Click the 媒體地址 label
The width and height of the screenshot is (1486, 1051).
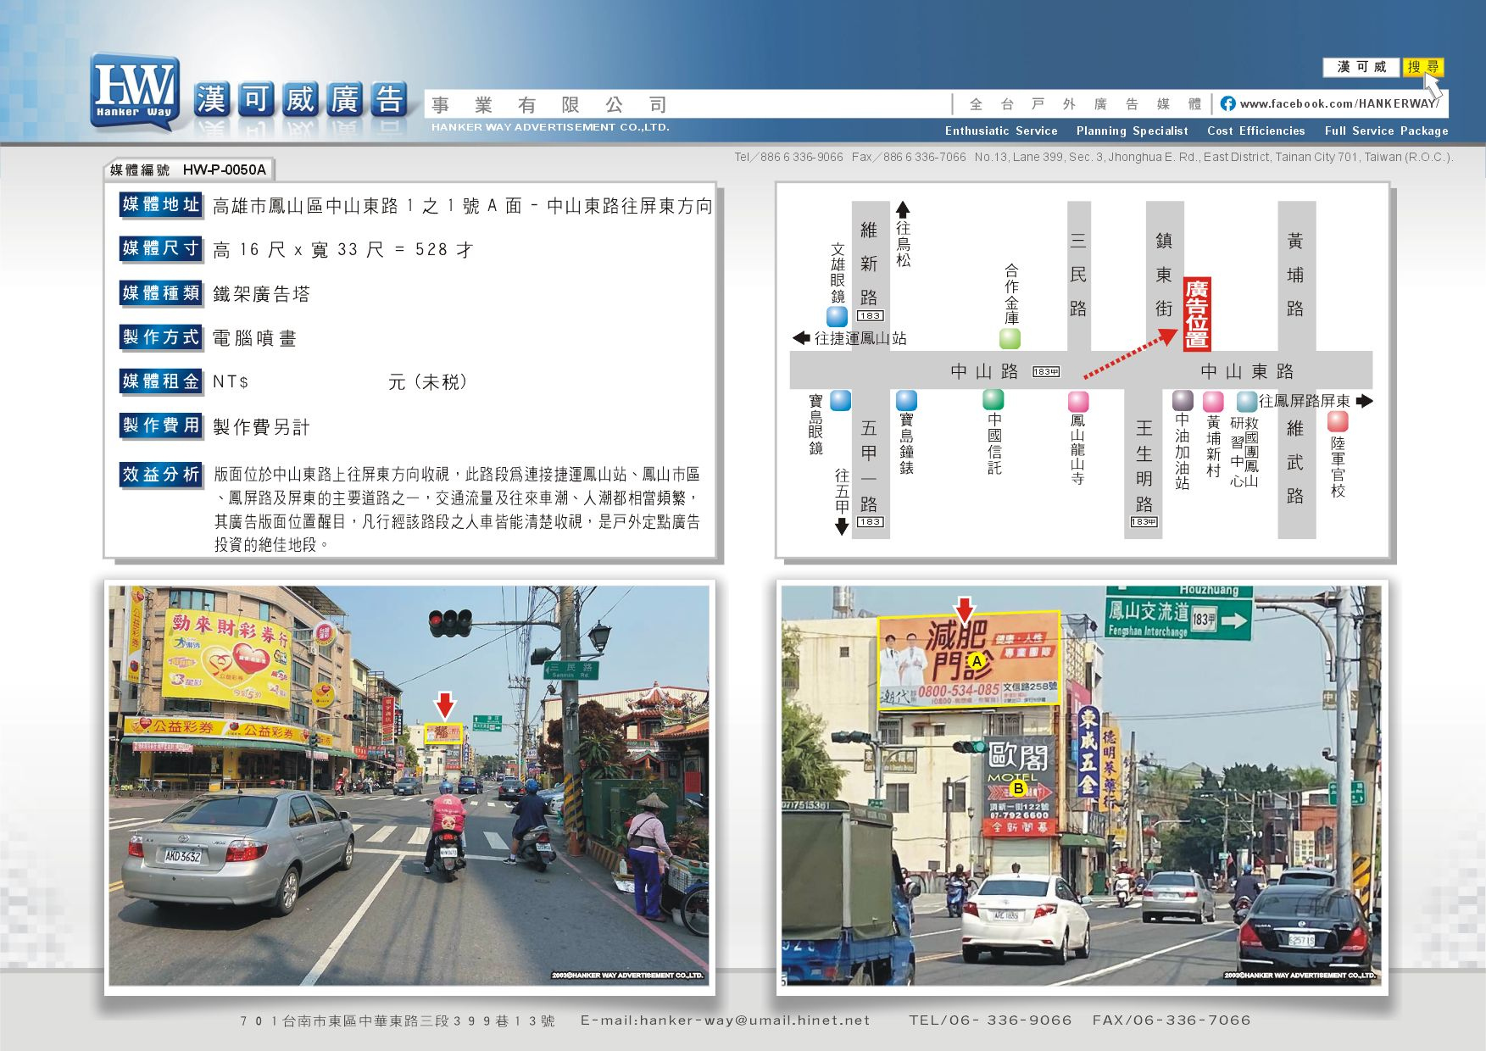tap(161, 204)
